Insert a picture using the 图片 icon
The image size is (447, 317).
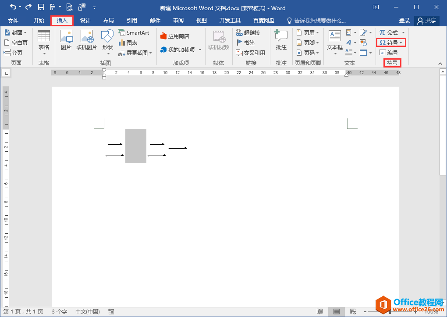(x=66, y=39)
